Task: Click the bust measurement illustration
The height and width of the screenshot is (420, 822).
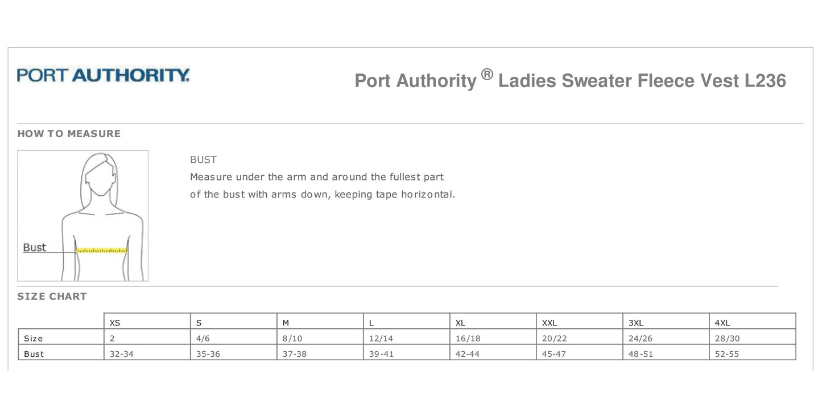Action: [x=83, y=215]
